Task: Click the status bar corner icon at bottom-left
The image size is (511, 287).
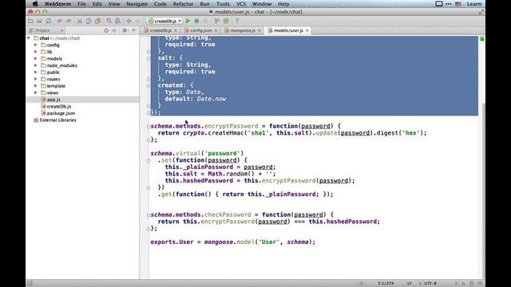Action: [30, 284]
